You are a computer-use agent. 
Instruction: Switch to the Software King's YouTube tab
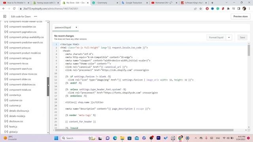(x=194, y=3)
